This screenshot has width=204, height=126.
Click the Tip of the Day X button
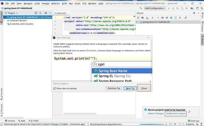(x=148, y=38)
